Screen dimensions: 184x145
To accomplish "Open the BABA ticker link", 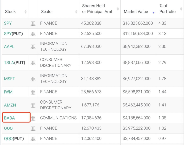I will coord(9,118).
